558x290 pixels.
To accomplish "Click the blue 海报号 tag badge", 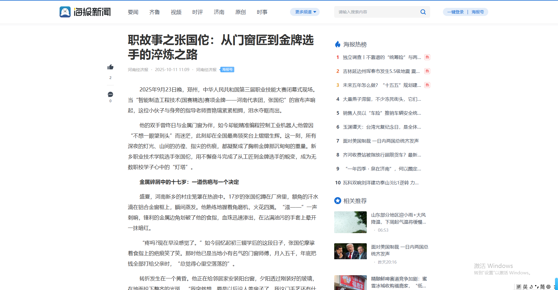I will [227, 70].
